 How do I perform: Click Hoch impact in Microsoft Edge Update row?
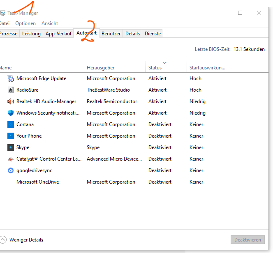[195, 78]
